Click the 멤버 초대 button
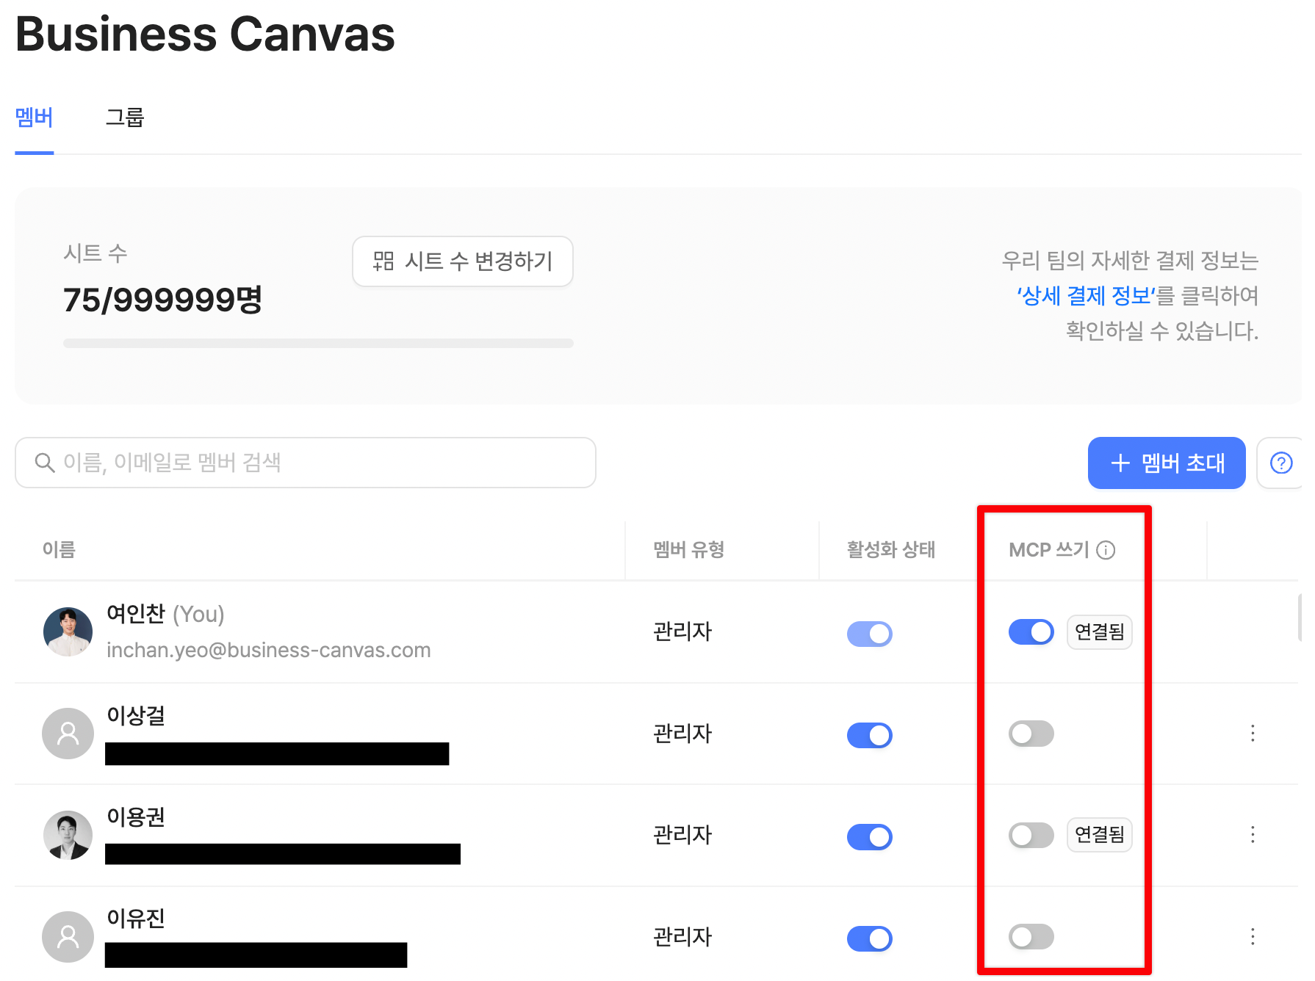Image resolution: width=1315 pixels, height=981 pixels. coord(1167,463)
